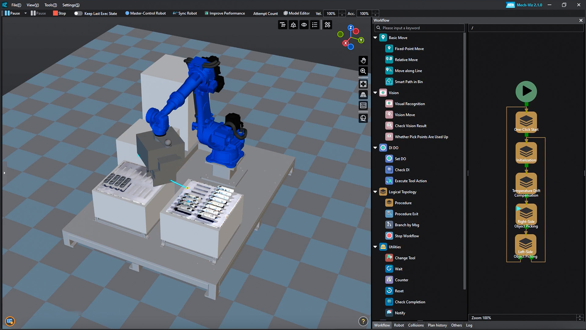Toggle the Keep Last Exec State switch
Screen dimensions: 586x330
(x=78, y=13)
